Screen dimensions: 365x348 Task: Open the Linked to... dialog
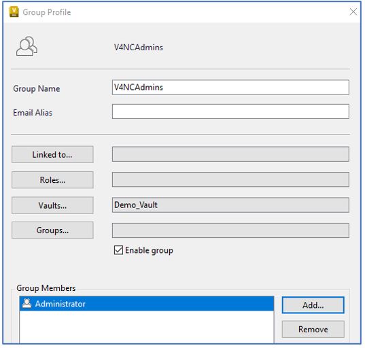[52, 154]
